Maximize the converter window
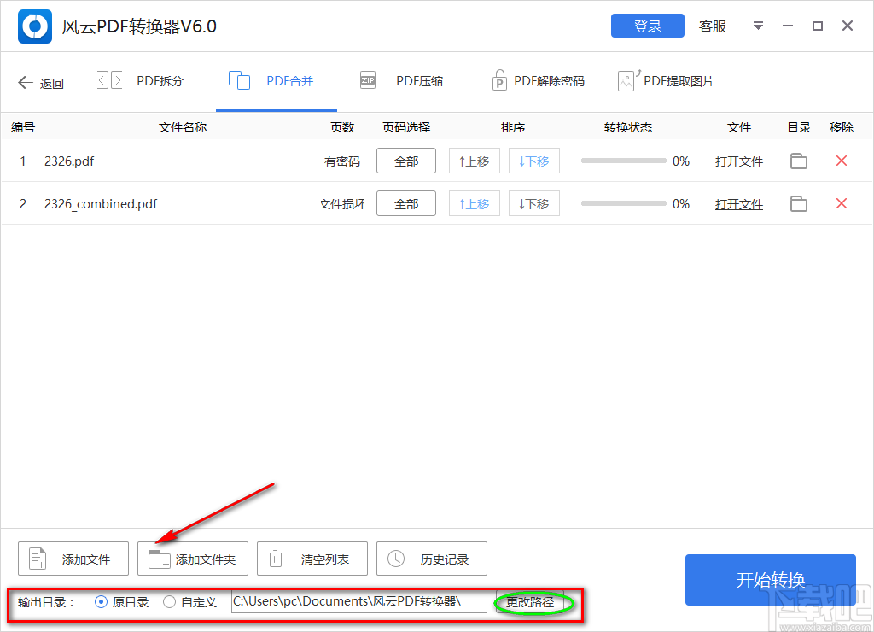This screenshot has width=874, height=632. click(x=818, y=26)
